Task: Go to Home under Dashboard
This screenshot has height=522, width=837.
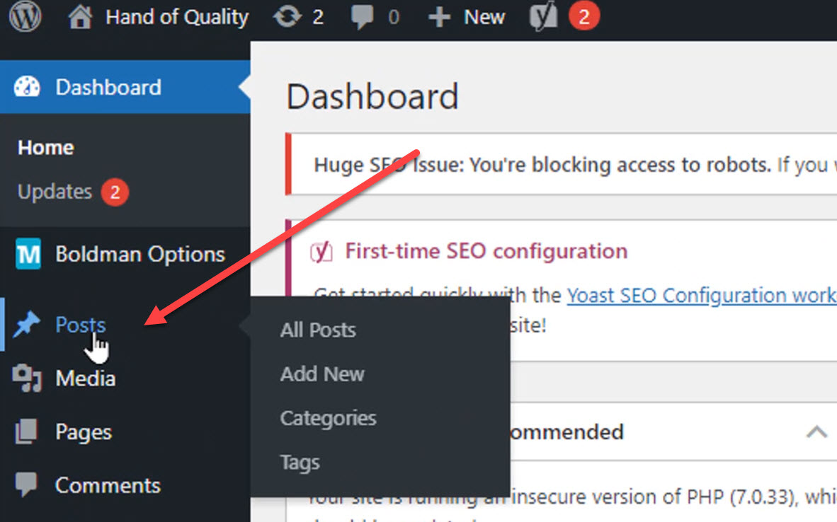Action: [45, 148]
